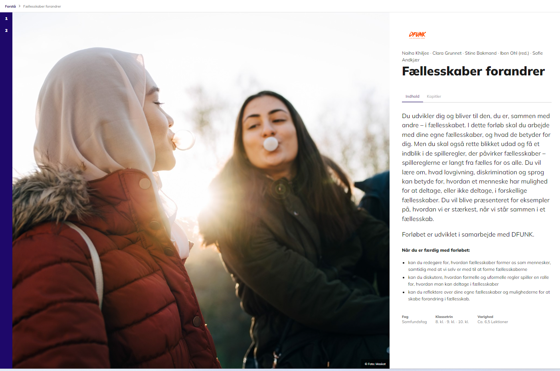The image size is (560, 371).
Task: Click the 9. kl. grade label
Action: [x=451, y=322]
